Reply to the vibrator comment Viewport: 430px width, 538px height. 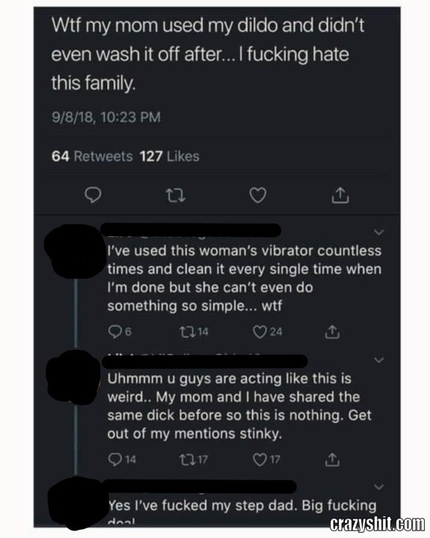pos(119,332)
